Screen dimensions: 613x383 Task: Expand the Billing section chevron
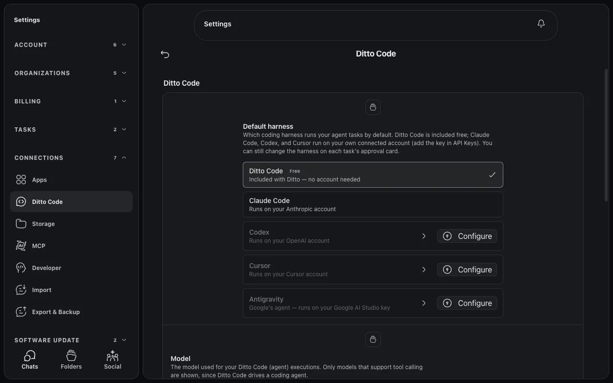(x=124, y=101)
